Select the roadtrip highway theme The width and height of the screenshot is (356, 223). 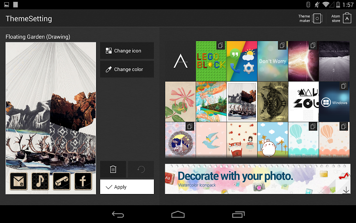[x=334, y=61]
